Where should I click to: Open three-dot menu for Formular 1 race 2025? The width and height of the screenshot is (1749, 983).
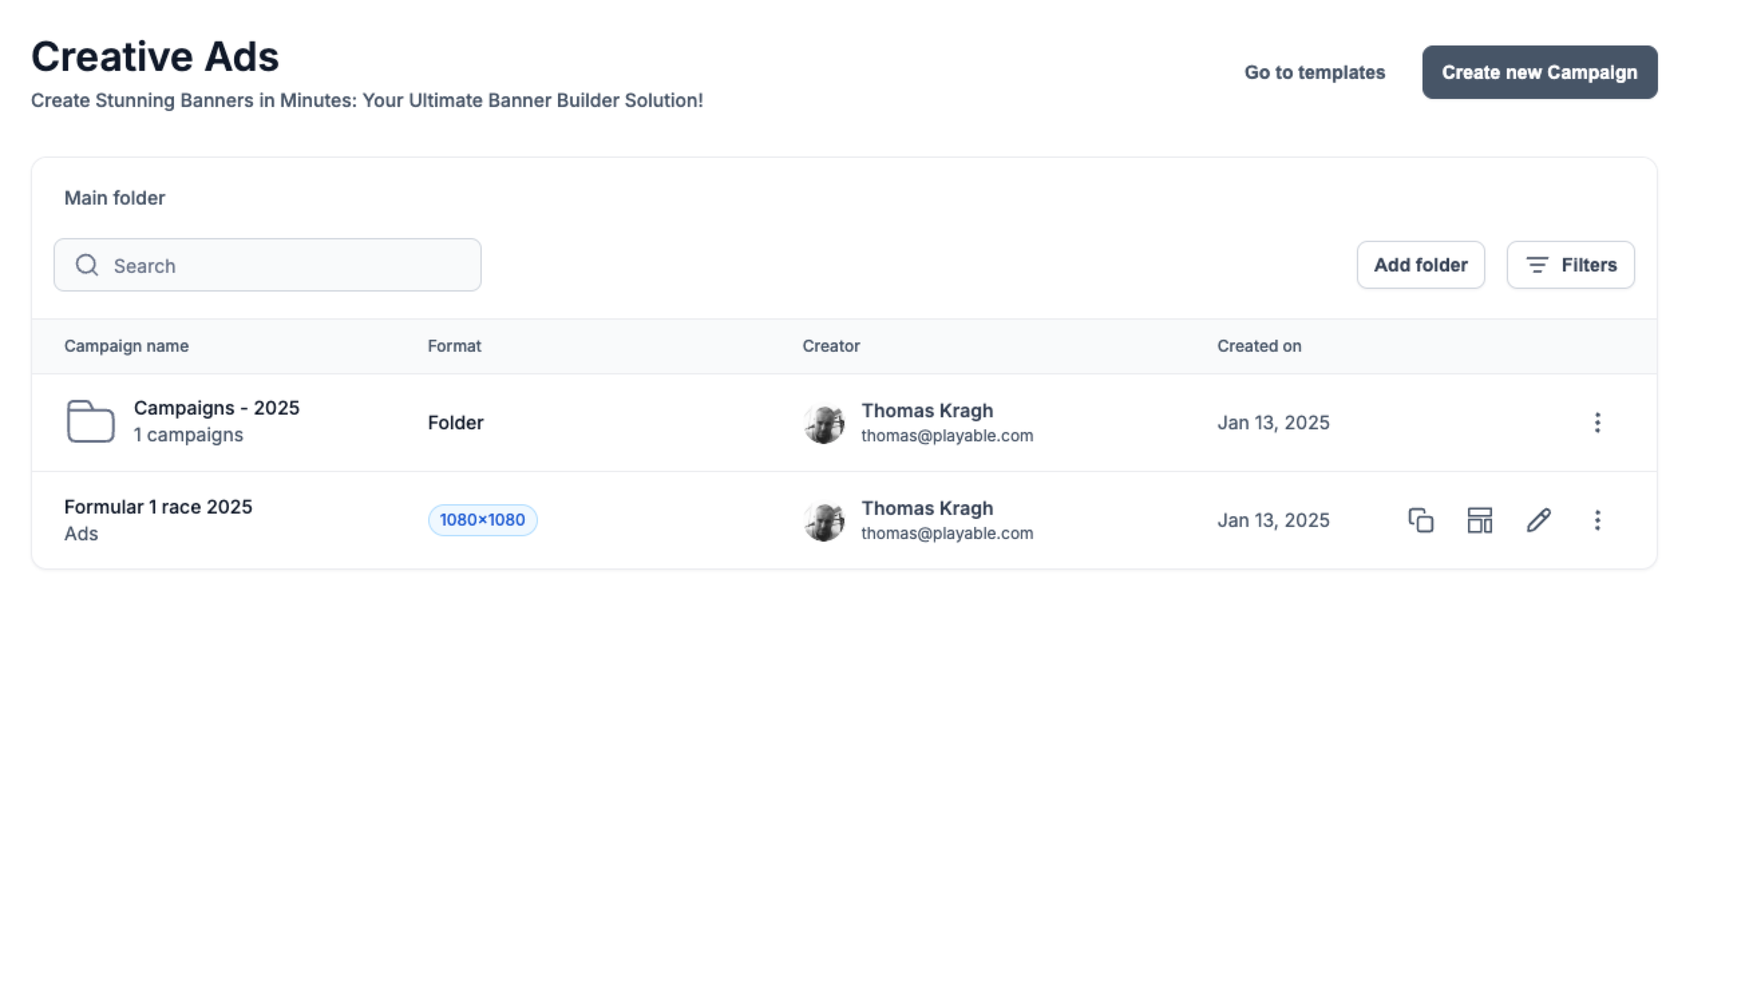pyautogui.click(x=1597, y=520)
